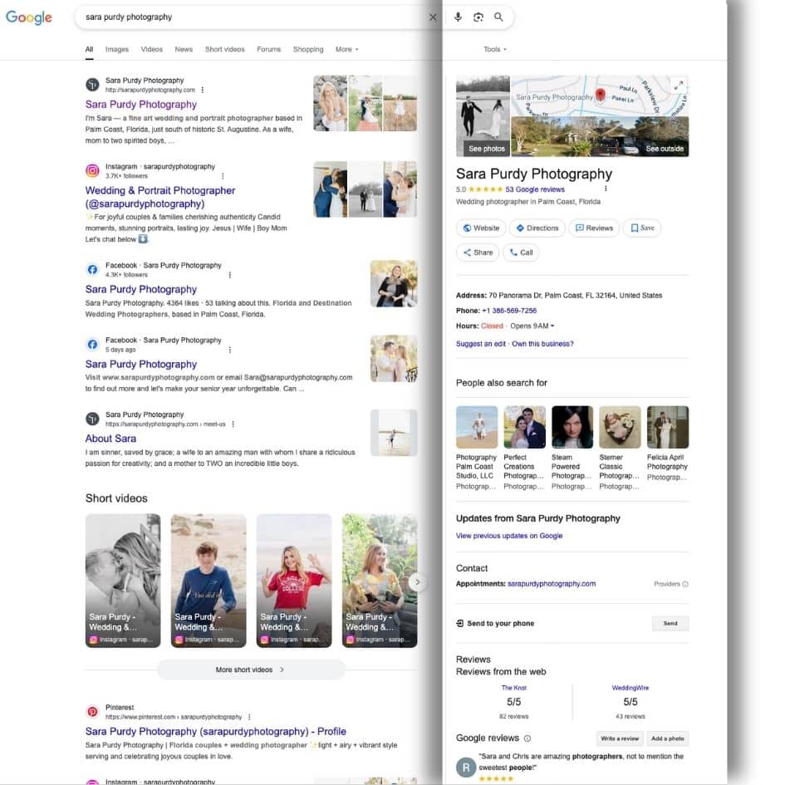785x785 pixels.
Task: Start voice search with microphone icon
Action: coord(458,17)
